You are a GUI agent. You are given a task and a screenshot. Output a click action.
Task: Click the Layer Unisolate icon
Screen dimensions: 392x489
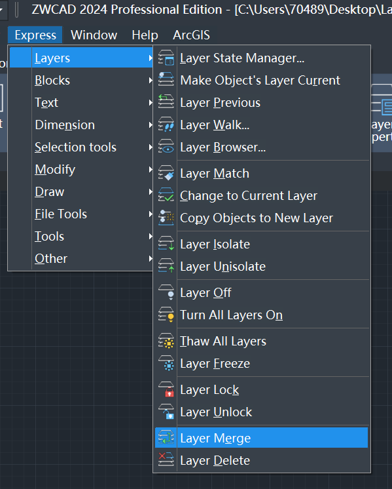(x=166, y=266)
